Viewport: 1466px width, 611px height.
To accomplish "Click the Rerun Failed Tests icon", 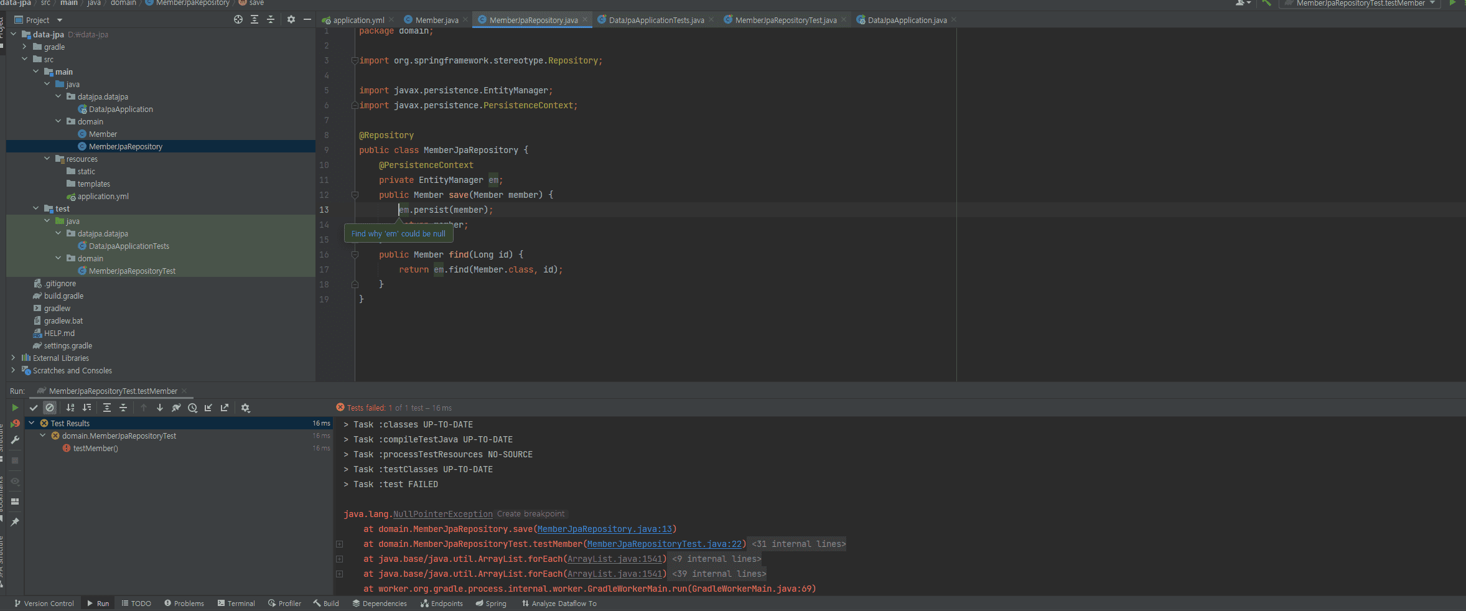I will pos(15,424).
